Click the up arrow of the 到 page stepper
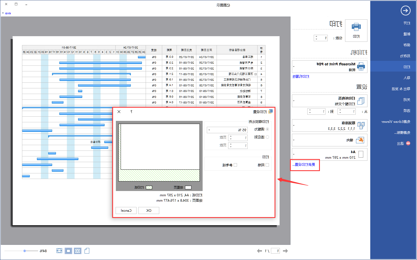This screenshot has height=260, width=417. coord(310,110)
